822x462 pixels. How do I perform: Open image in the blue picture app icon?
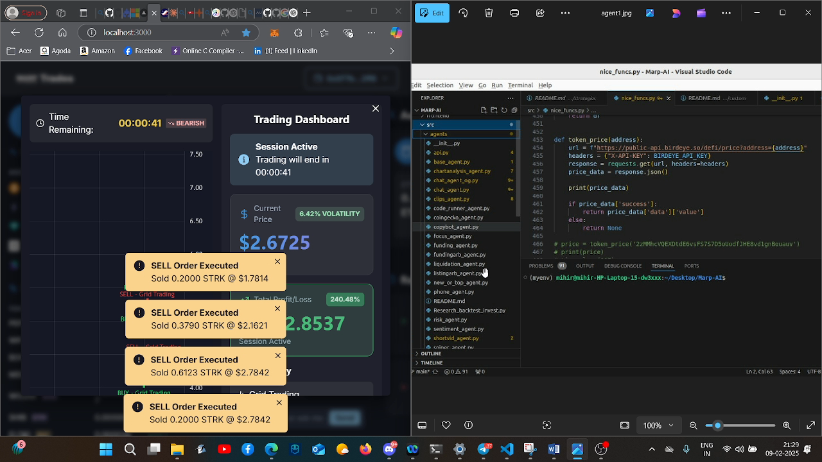tap(650, 13)
